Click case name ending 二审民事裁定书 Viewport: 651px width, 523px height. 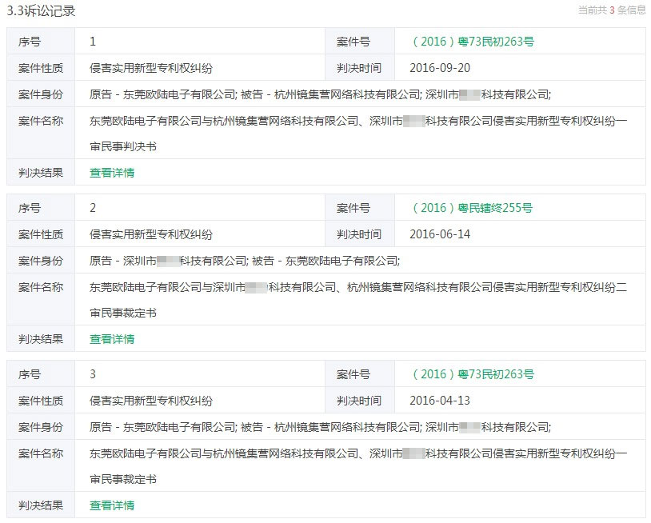358,300
